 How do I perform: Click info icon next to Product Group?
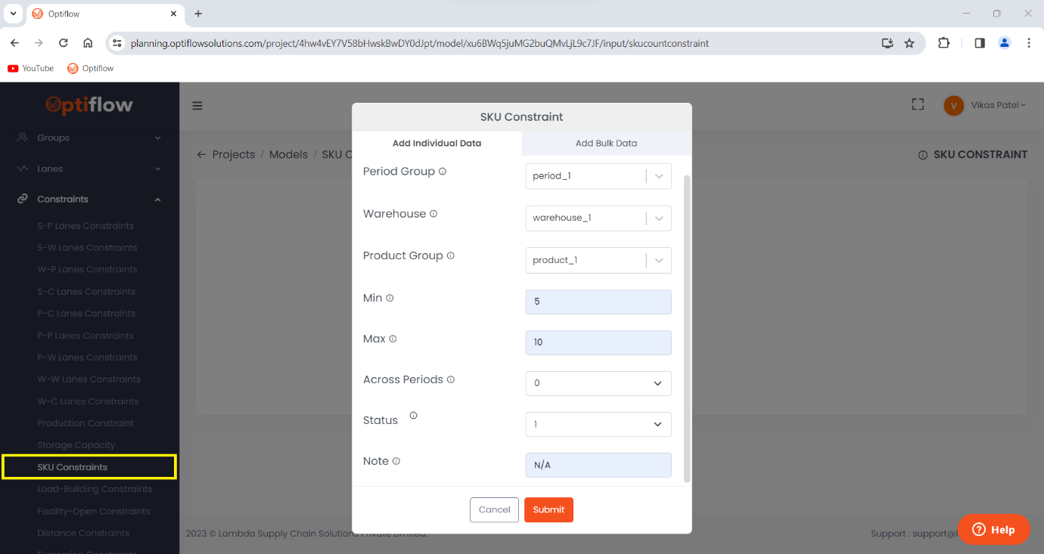click(x=451, y=255)
